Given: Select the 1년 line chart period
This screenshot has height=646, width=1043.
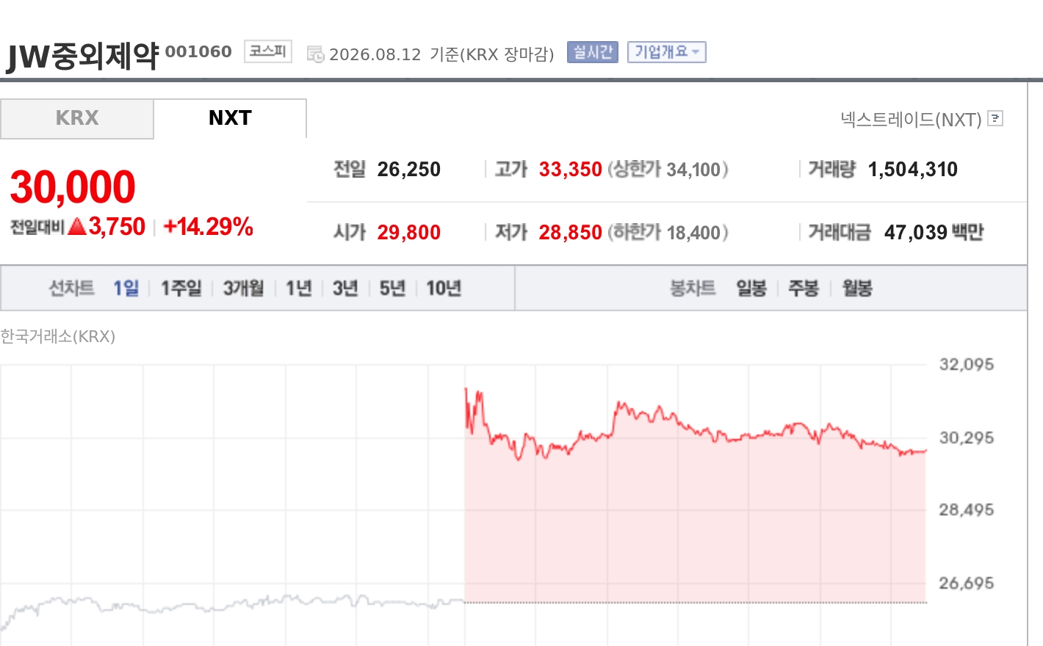Looking at the screenshot, I should click(x=298, y=288).
